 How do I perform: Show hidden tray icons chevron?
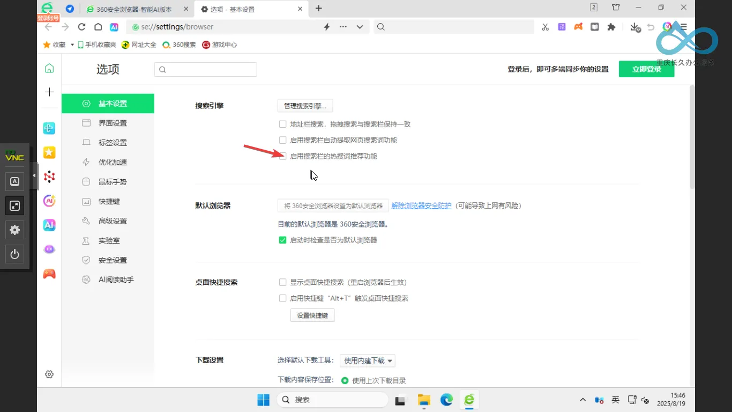click(583, 400)
